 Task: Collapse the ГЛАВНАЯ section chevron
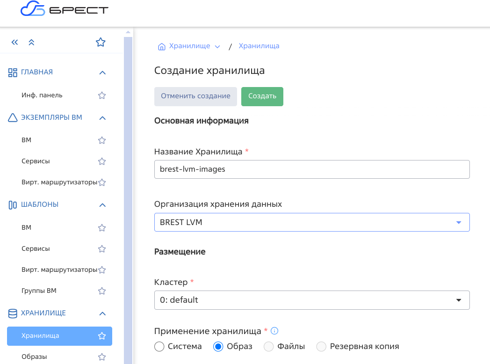click(102, 72)
